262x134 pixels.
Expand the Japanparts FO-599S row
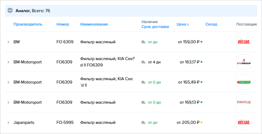(x=9, y=123)
